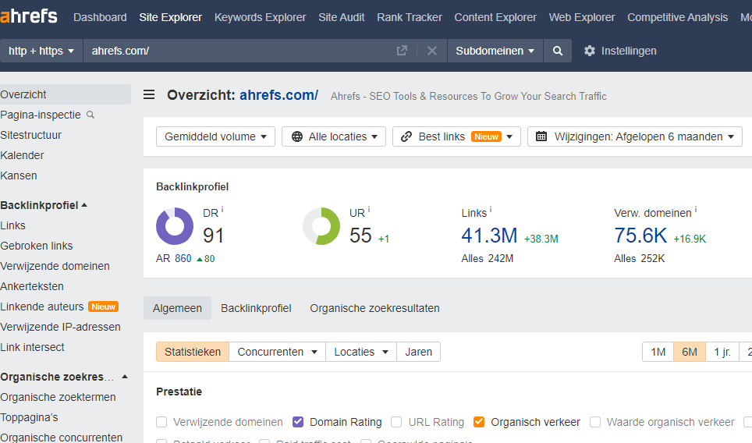
Task: Open the Gemiddeld volume dropdown
Action: (x=215, y=136)
